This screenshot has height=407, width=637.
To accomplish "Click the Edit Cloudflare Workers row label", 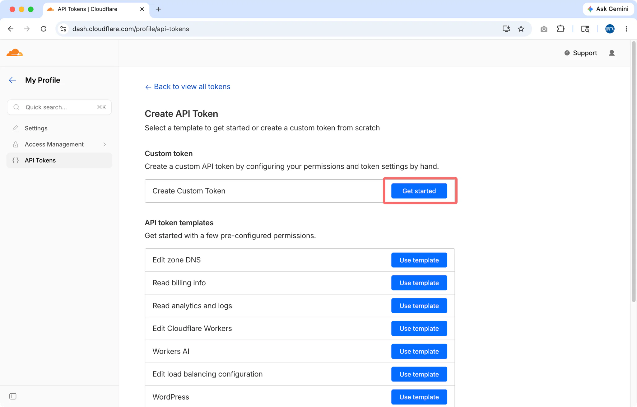I will point(192,328).
